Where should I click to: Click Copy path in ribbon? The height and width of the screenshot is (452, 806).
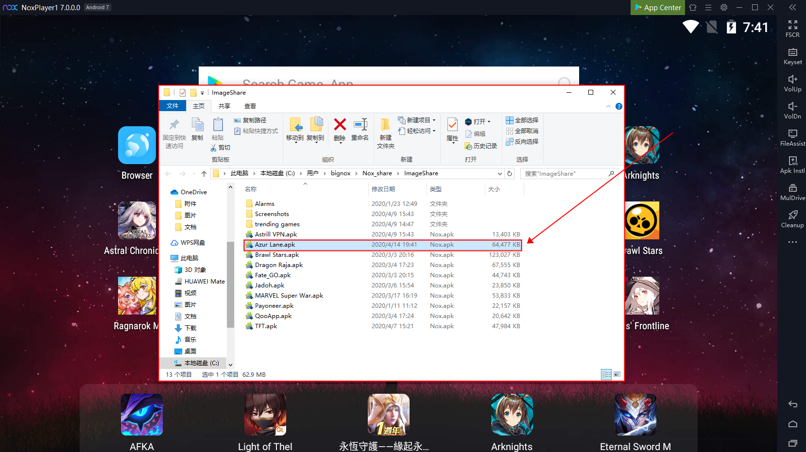coord(250,120)
